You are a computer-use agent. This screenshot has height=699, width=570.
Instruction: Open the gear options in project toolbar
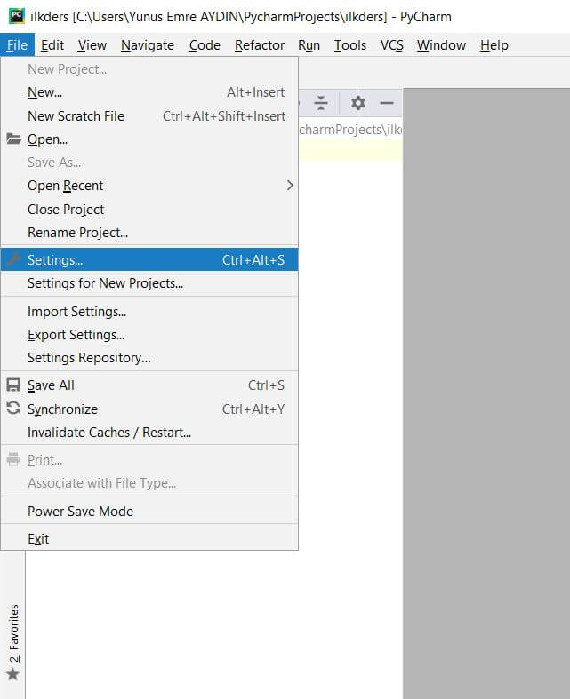358,103
